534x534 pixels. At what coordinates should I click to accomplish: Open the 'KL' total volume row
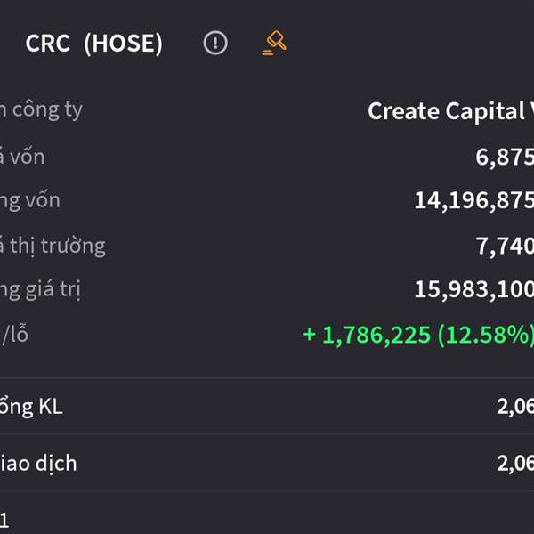click(267, 406)
